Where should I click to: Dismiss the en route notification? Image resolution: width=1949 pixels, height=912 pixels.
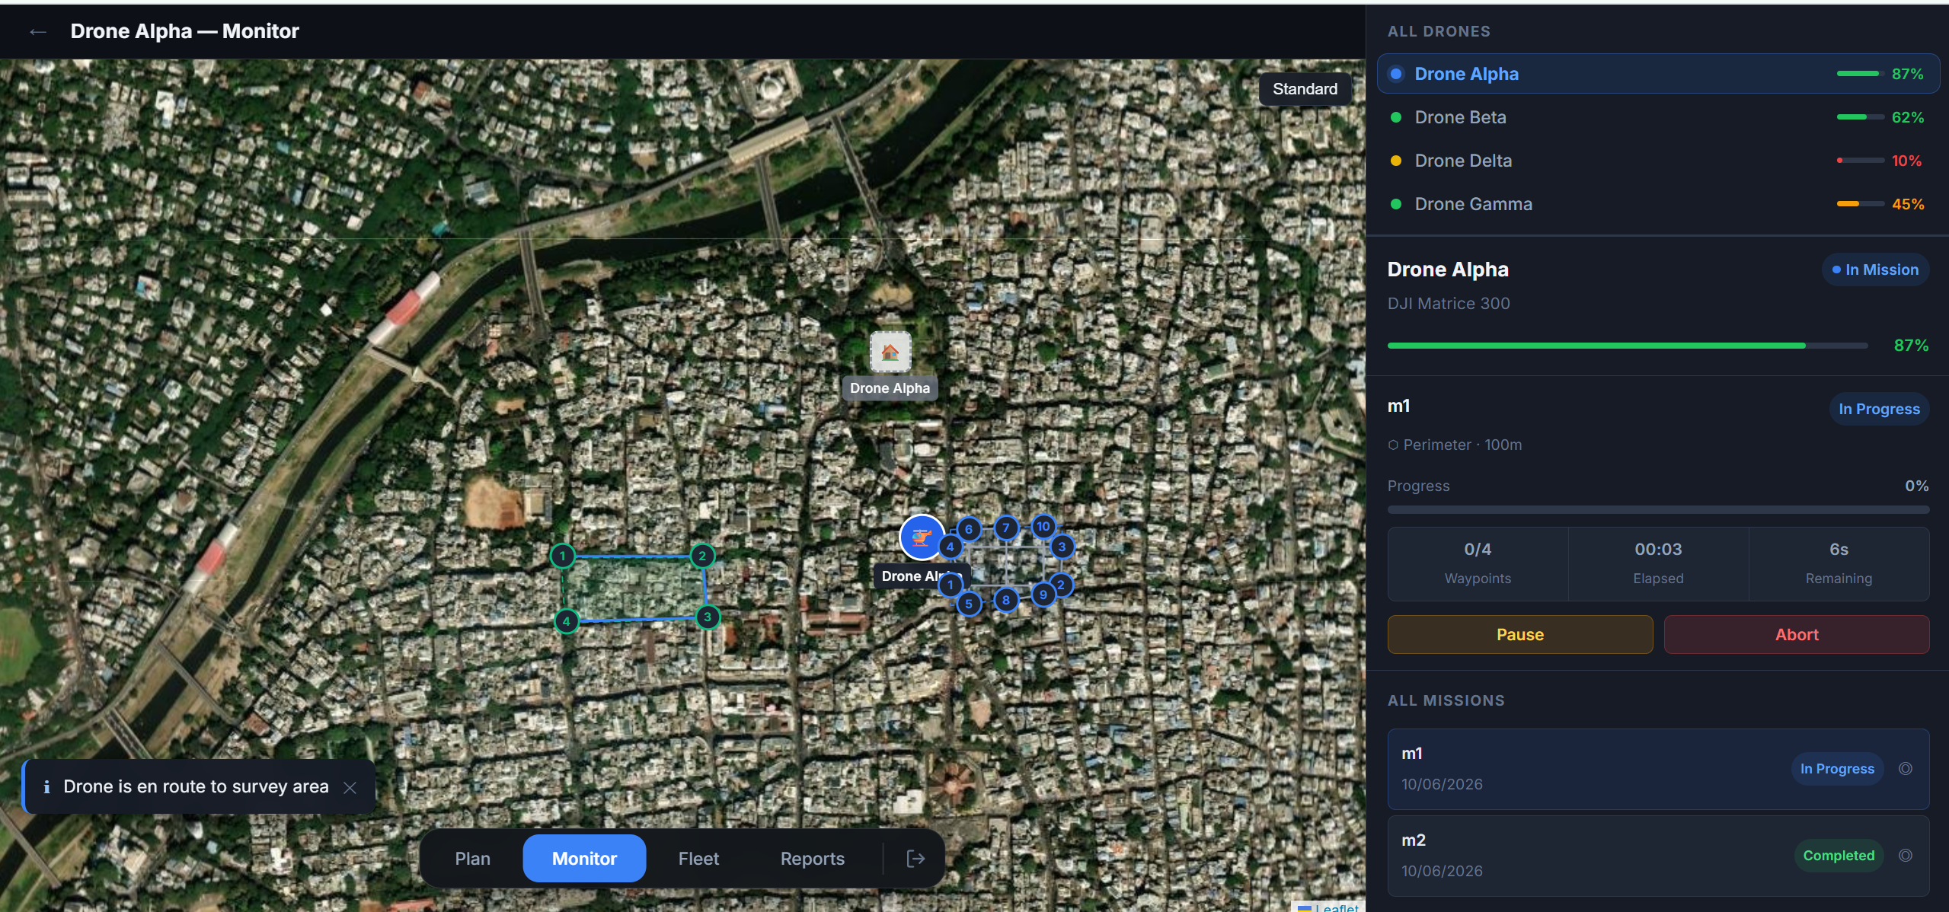(x=350, y=787)
